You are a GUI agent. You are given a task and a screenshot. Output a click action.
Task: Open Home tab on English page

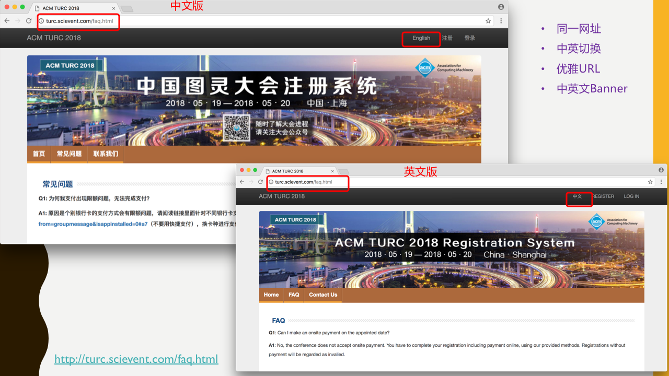[271, 295]
